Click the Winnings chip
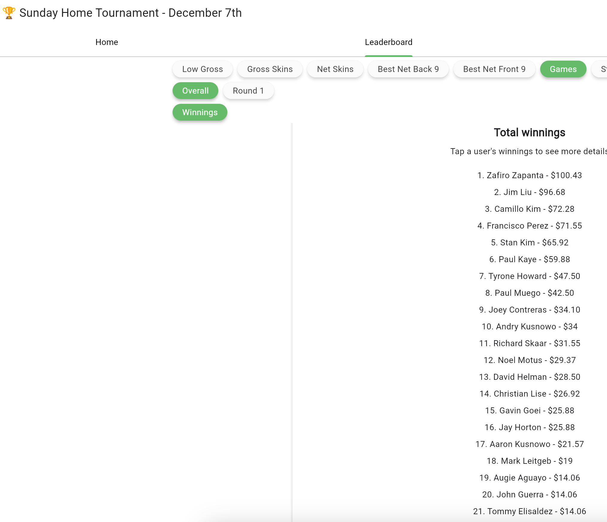Image resolution: width=607 pixels, height=522 pixels. pyautogui.click(x=200, y=112)
